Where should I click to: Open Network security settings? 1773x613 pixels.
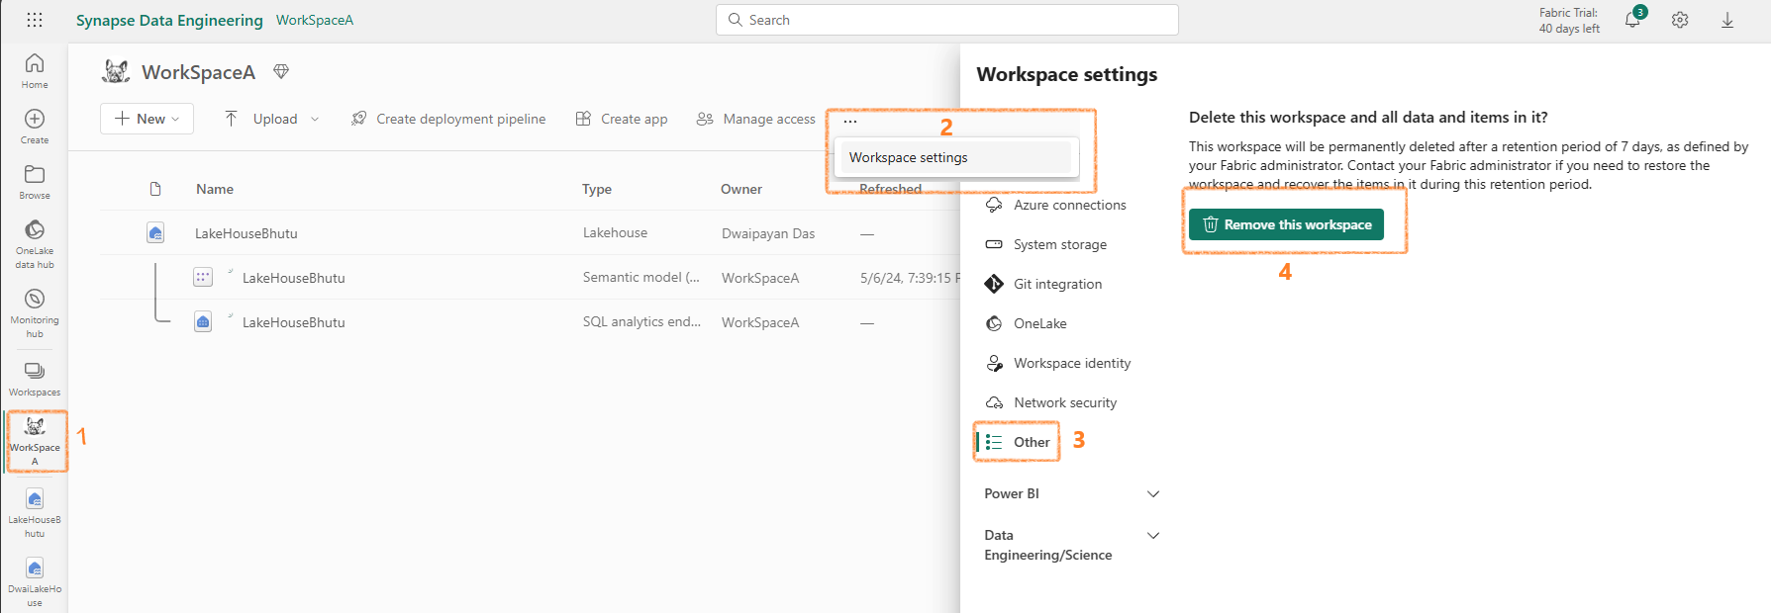pos(1051,402)
